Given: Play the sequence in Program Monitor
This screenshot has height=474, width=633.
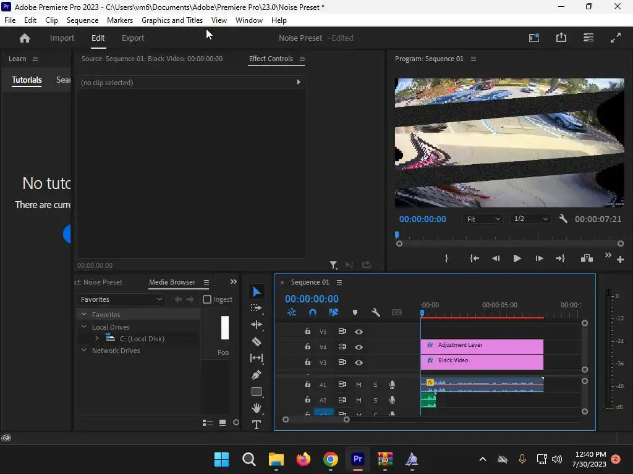Looking at the screenshot, I should 517,259.
